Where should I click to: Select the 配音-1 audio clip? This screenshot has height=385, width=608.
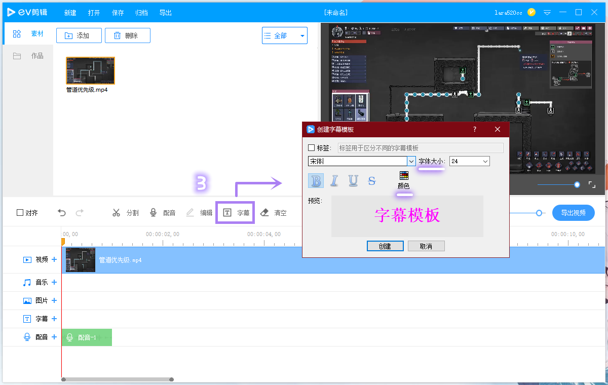87,337
